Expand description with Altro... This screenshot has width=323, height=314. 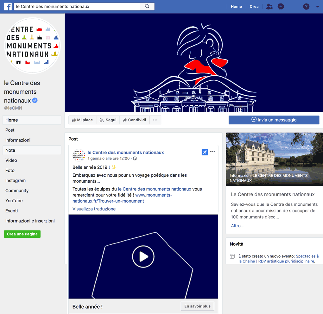tap(237, 226)
